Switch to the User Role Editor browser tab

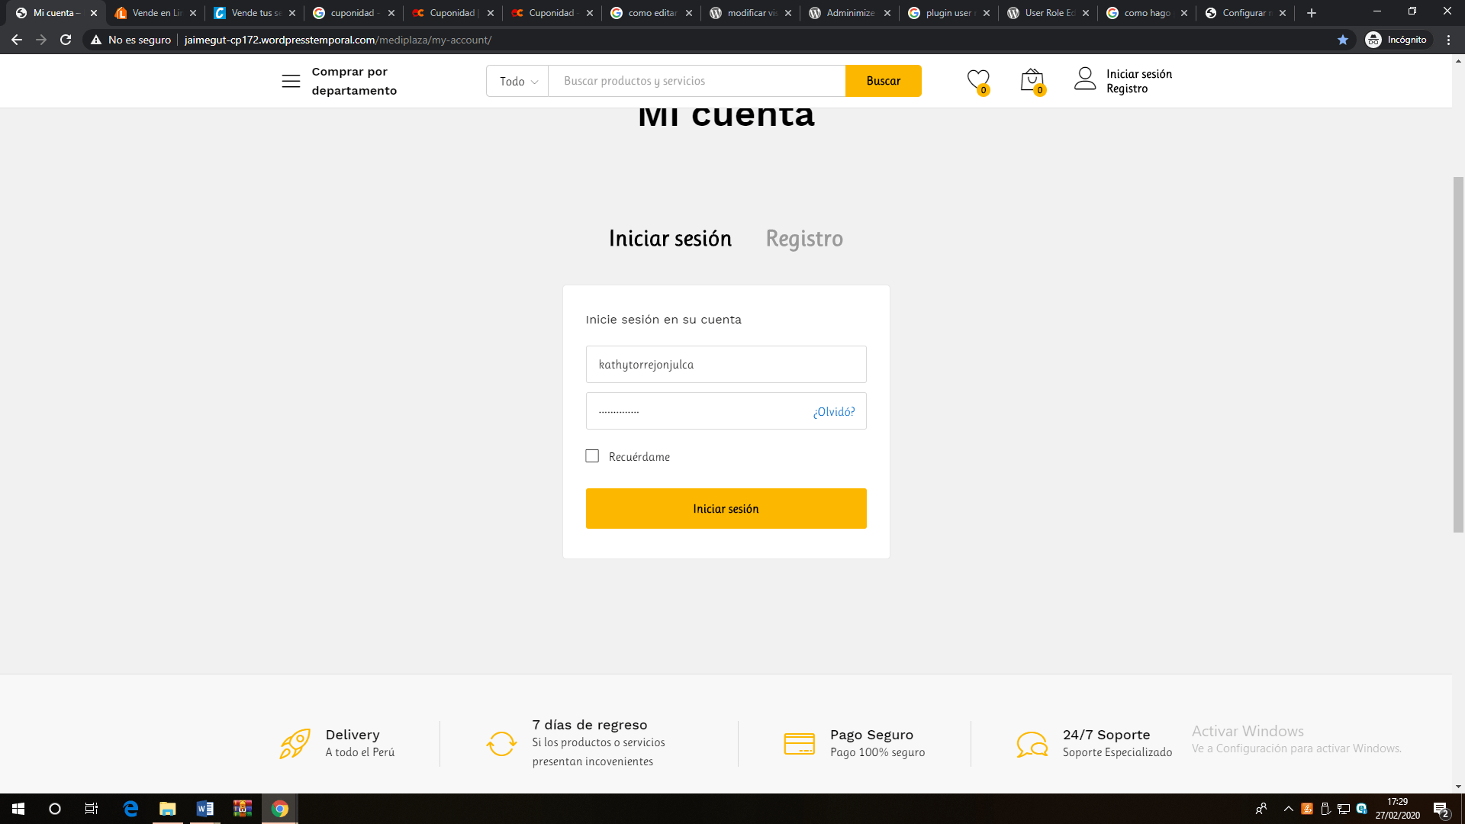[1048, 13]
